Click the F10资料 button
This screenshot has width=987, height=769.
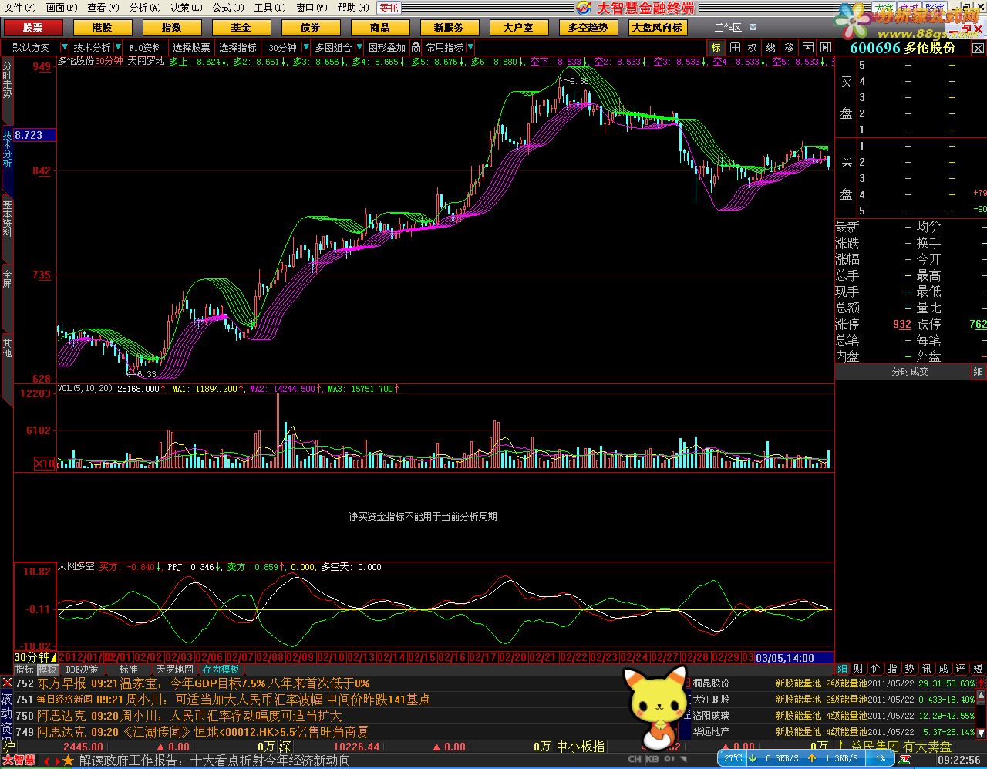(146, 47)
